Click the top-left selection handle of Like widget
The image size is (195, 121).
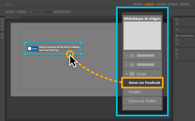tap(25, 43)
